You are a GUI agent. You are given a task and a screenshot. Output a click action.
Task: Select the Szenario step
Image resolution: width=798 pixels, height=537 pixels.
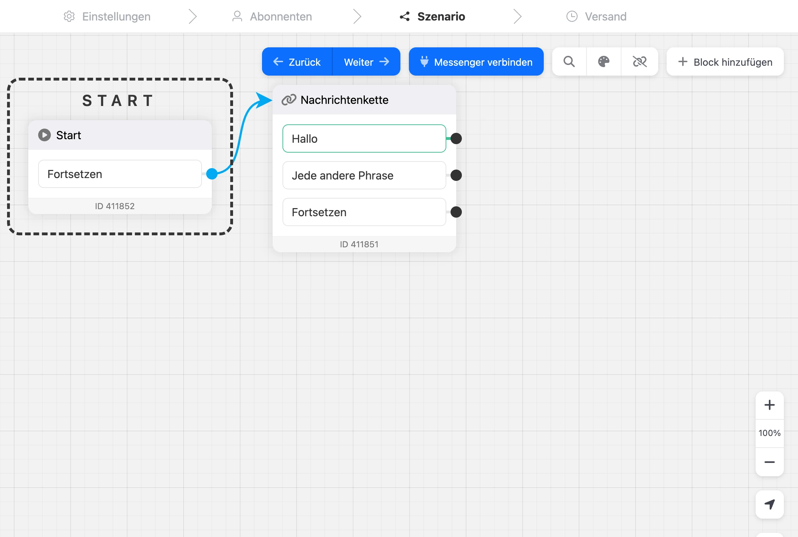[x=432, y=17]
